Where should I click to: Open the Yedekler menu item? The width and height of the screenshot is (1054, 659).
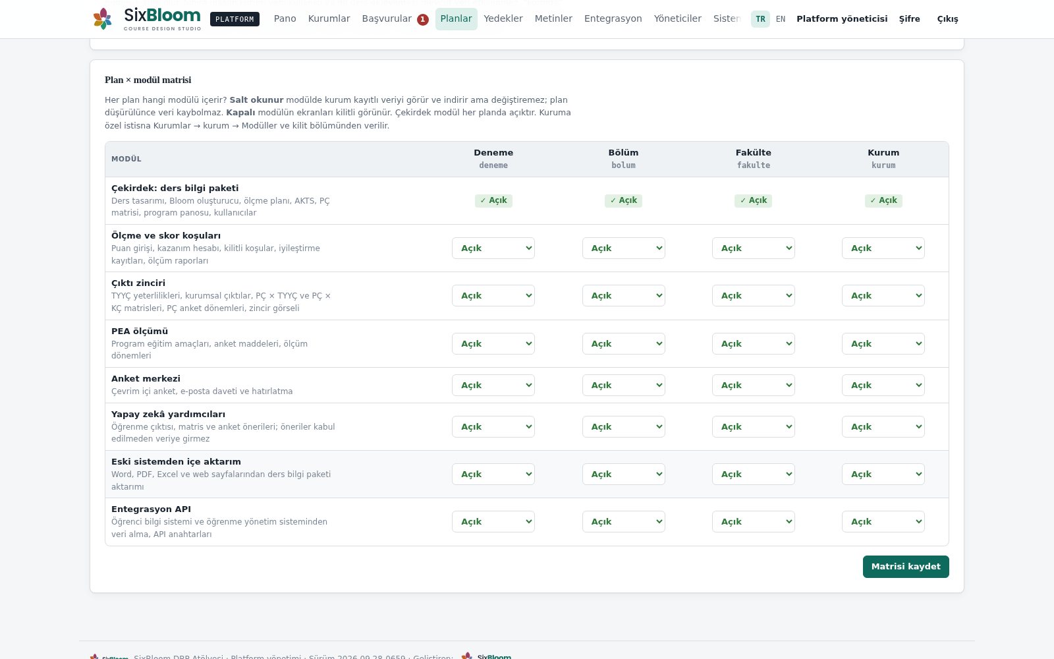point(503,18)
